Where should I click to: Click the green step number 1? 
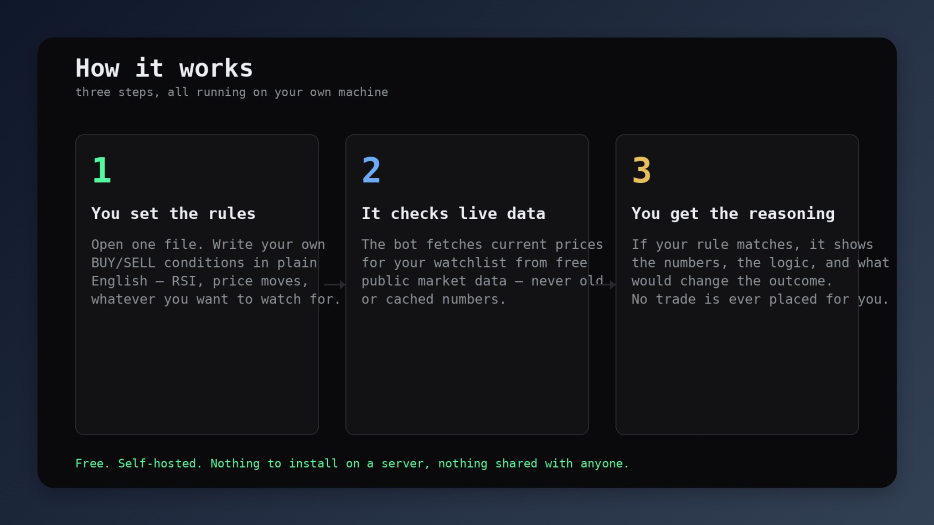pos(102,170)
